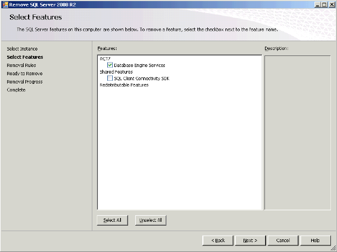Select the ACT7 instance row
Viewport: 337px width, 252px height.
click(105, 59)
